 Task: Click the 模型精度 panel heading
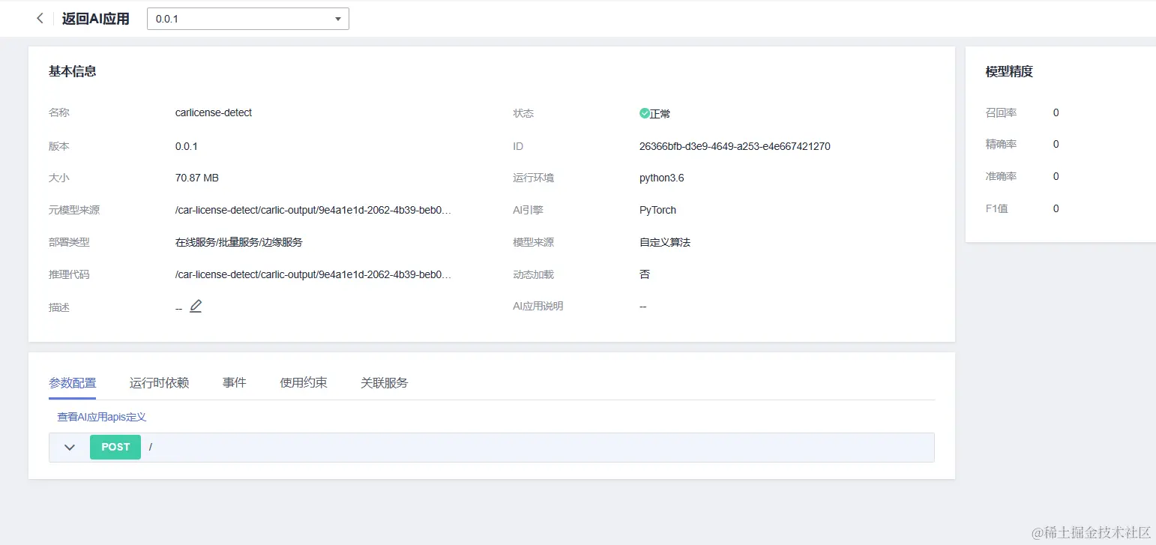click(1009, 71)
